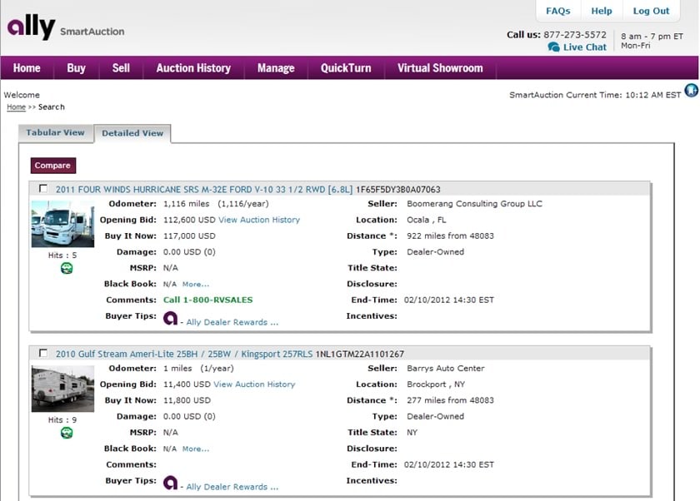Select the Detailed View tab
700x501 pixels.
(x=132, y=133)
